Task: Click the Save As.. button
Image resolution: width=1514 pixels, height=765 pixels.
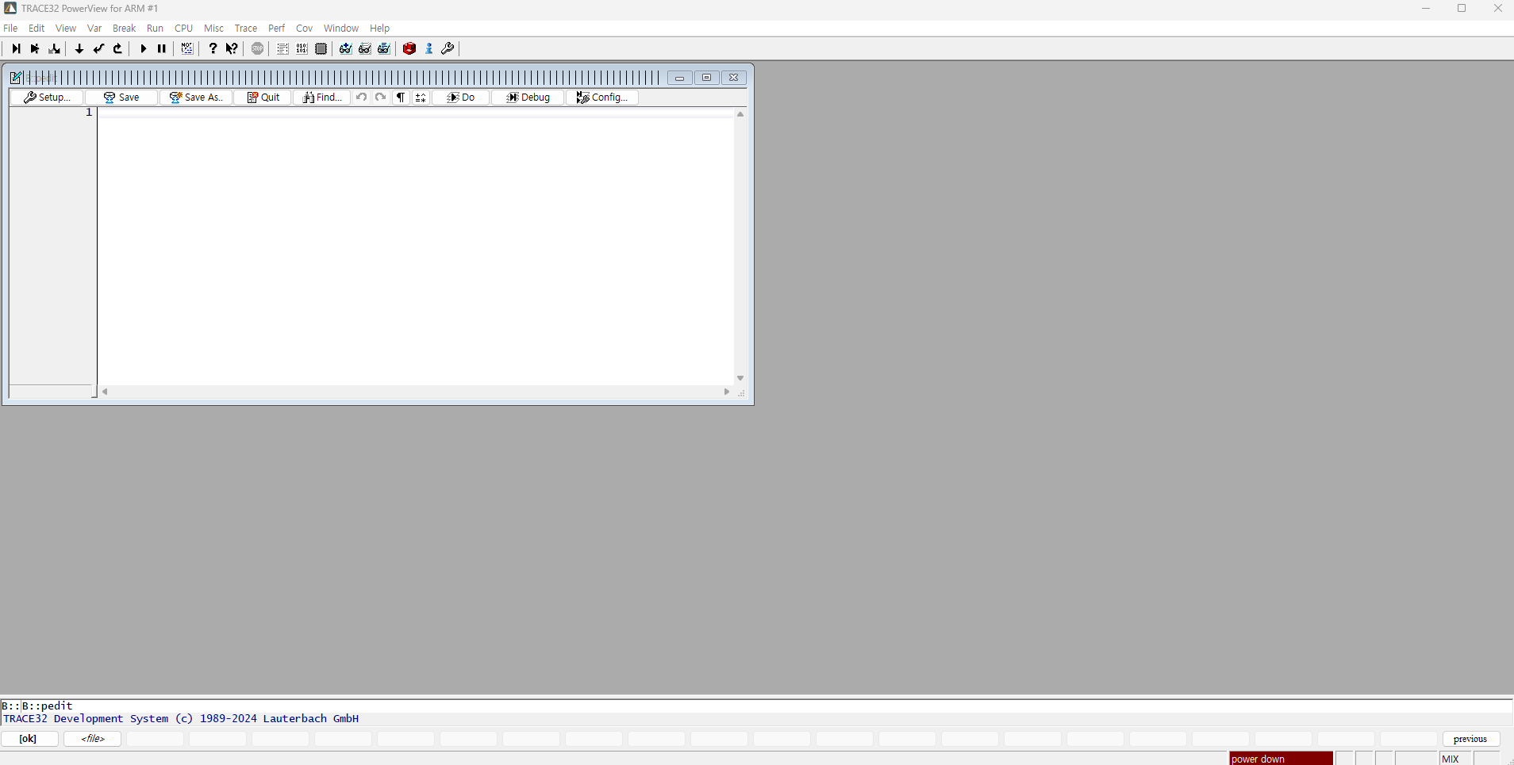Action: coord(196,98)
